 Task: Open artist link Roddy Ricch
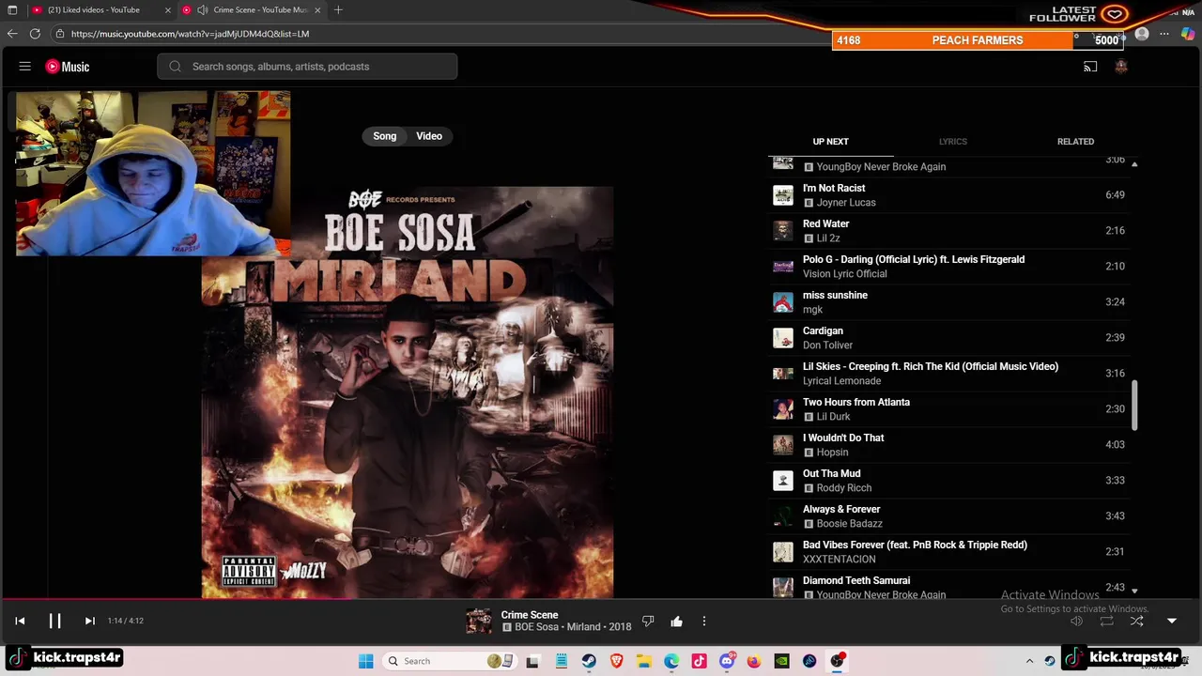coord(844,488)
